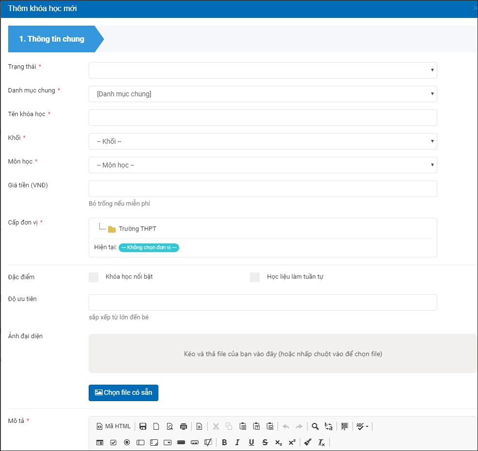478x451 pixels.
Task: Apply Underline formatting in description editor
Action: (251, 442)
